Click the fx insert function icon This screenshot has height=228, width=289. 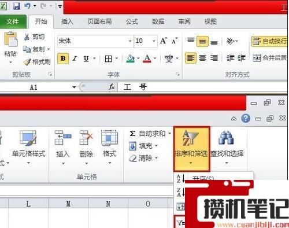click(112, 87)
